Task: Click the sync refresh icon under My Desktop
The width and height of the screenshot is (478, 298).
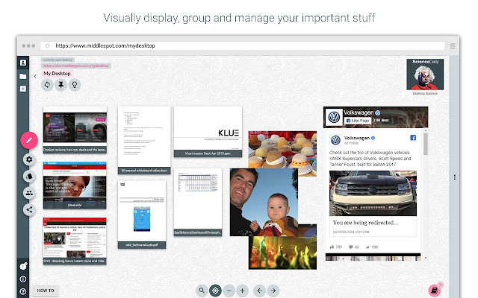Action: [x=47, y=85]
